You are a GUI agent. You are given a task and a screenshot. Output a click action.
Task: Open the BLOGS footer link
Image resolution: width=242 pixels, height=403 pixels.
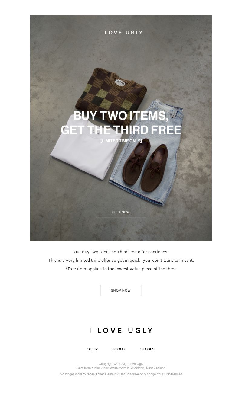pos(119,349)
